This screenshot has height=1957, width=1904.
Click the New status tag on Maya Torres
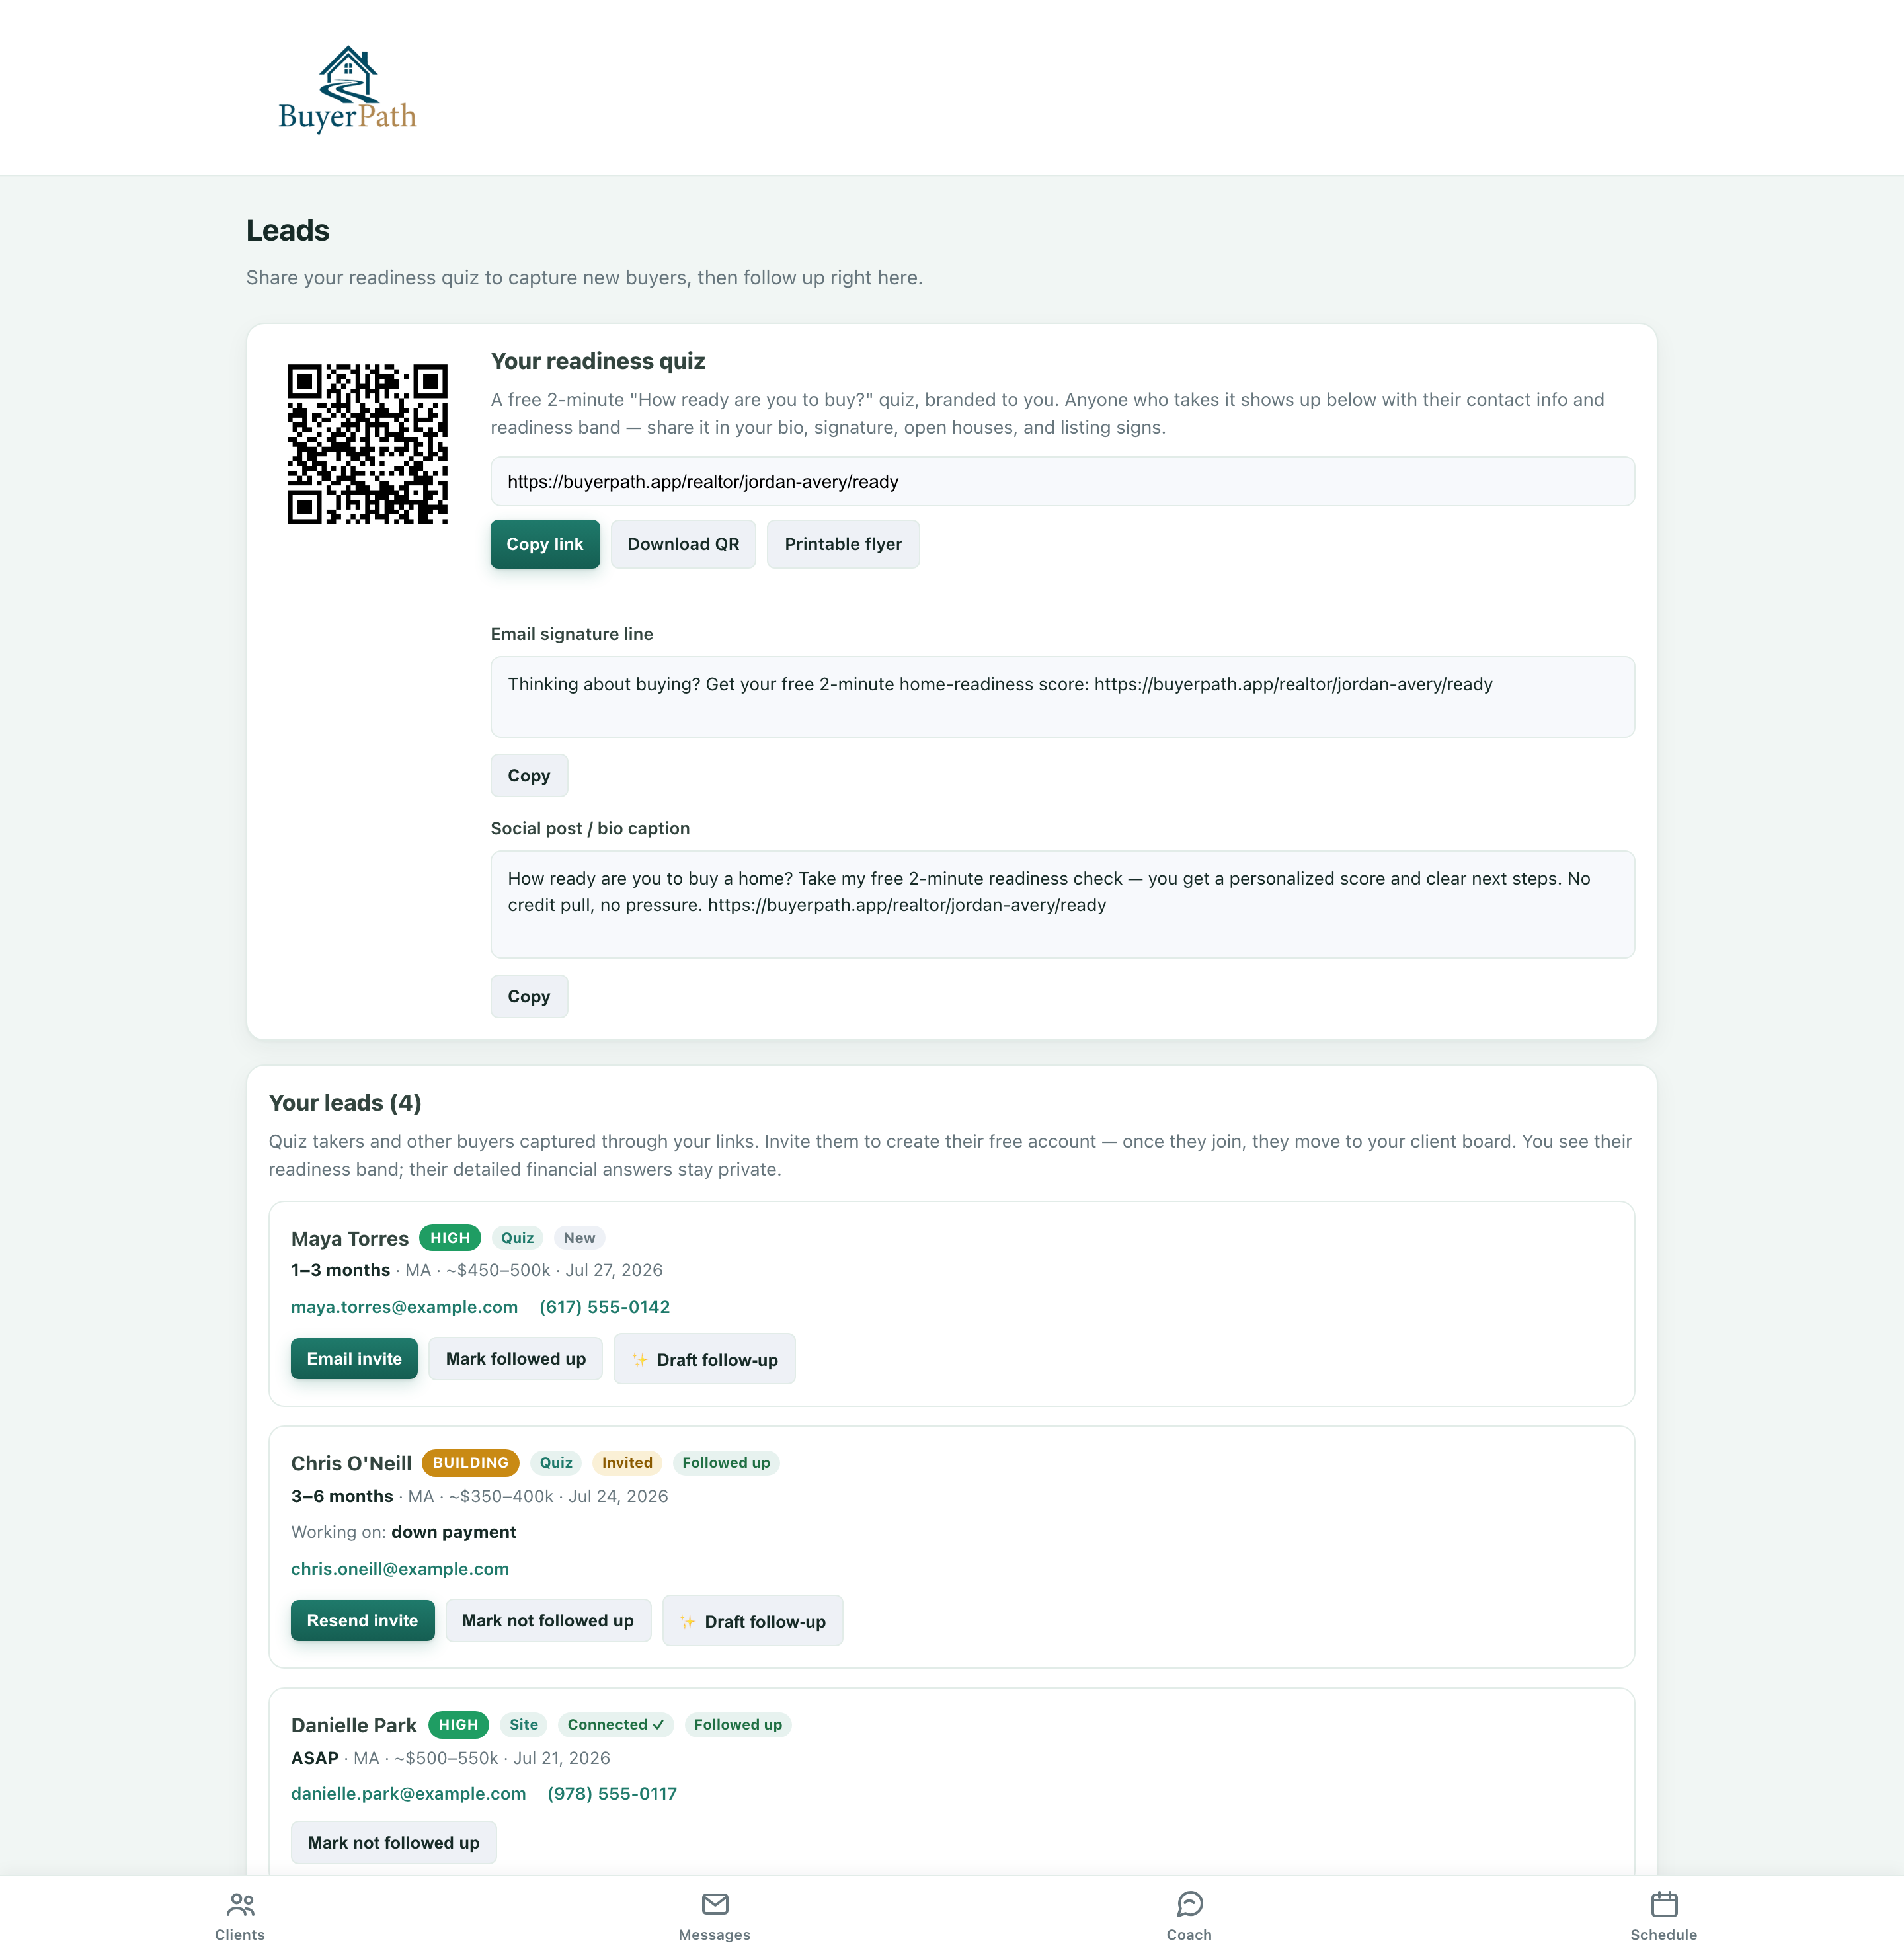click(x=579, y=1238)
